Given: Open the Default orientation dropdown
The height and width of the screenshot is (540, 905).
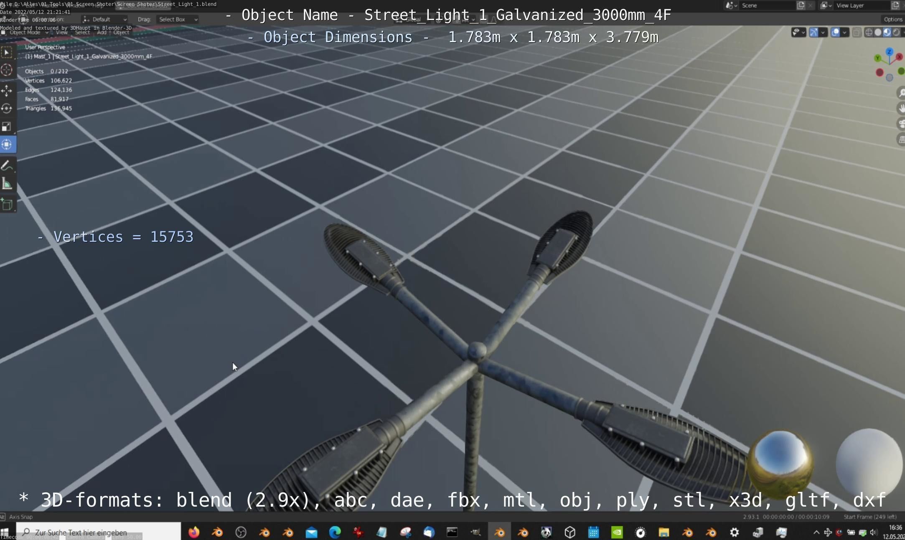Looking at the screenshot, I should [105, 19].
